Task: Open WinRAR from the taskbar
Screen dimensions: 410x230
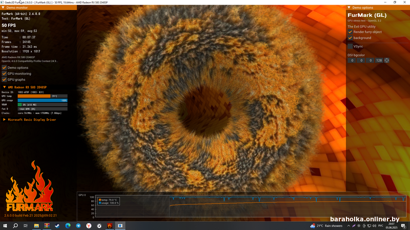Action: (x=47, y=225)
